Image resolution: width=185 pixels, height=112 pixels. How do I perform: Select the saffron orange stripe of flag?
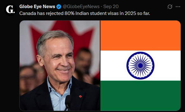(x=140, y=35)
